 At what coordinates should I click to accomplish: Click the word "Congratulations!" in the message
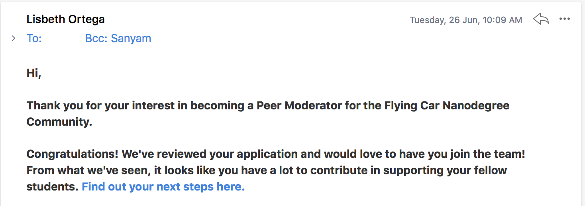point(72,154)
